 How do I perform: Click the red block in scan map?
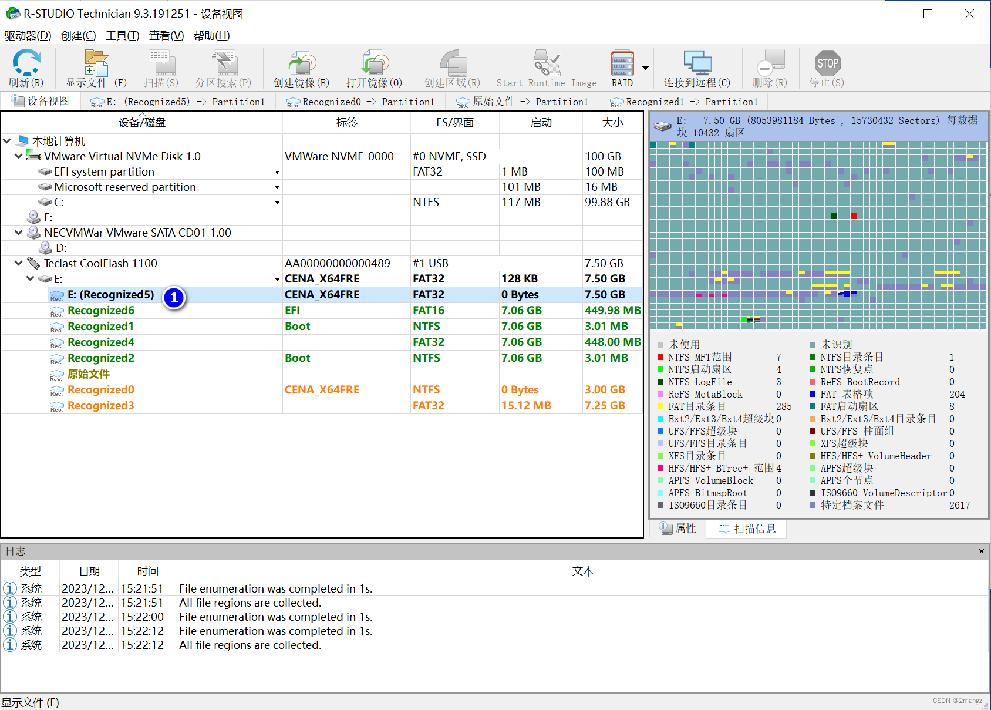click(854, 216)
